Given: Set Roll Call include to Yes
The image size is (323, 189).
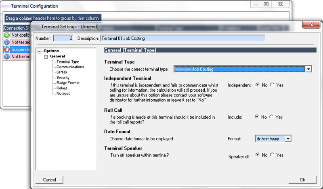Looking at the screenshot, I should (272, 117).
